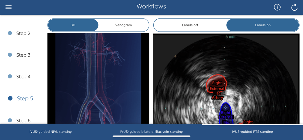This screenshot has width=303, height=140.
Task: Open the info circle icon
Action: click(277, 7)
